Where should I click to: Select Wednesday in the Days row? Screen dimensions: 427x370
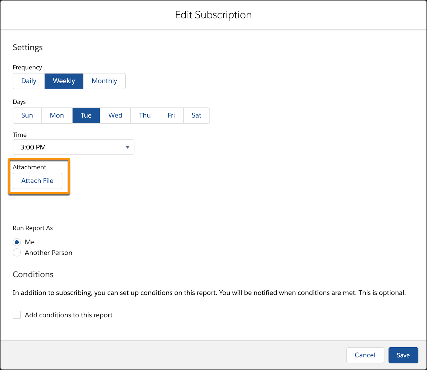115,116
